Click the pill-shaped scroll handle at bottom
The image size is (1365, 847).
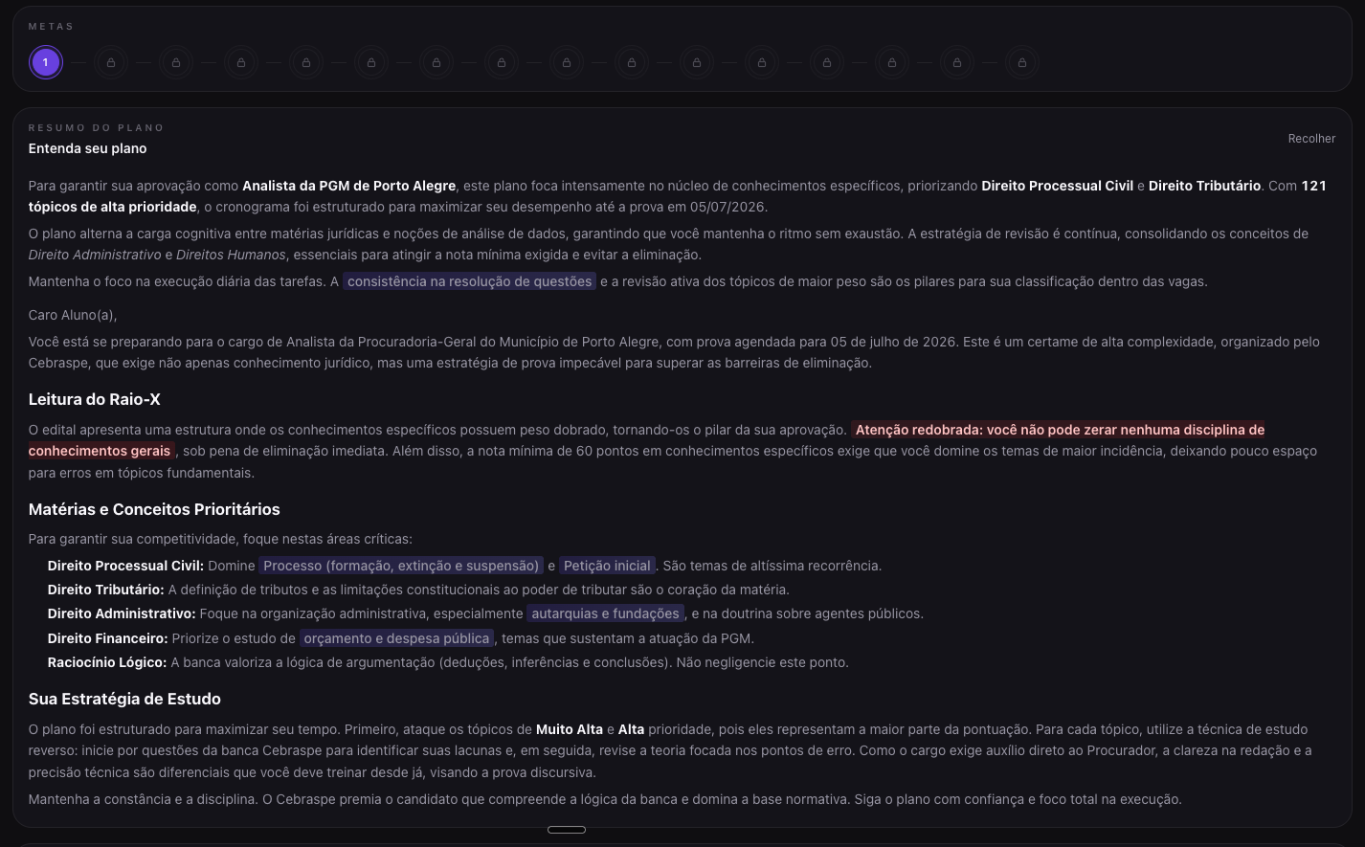coord(567,830)
